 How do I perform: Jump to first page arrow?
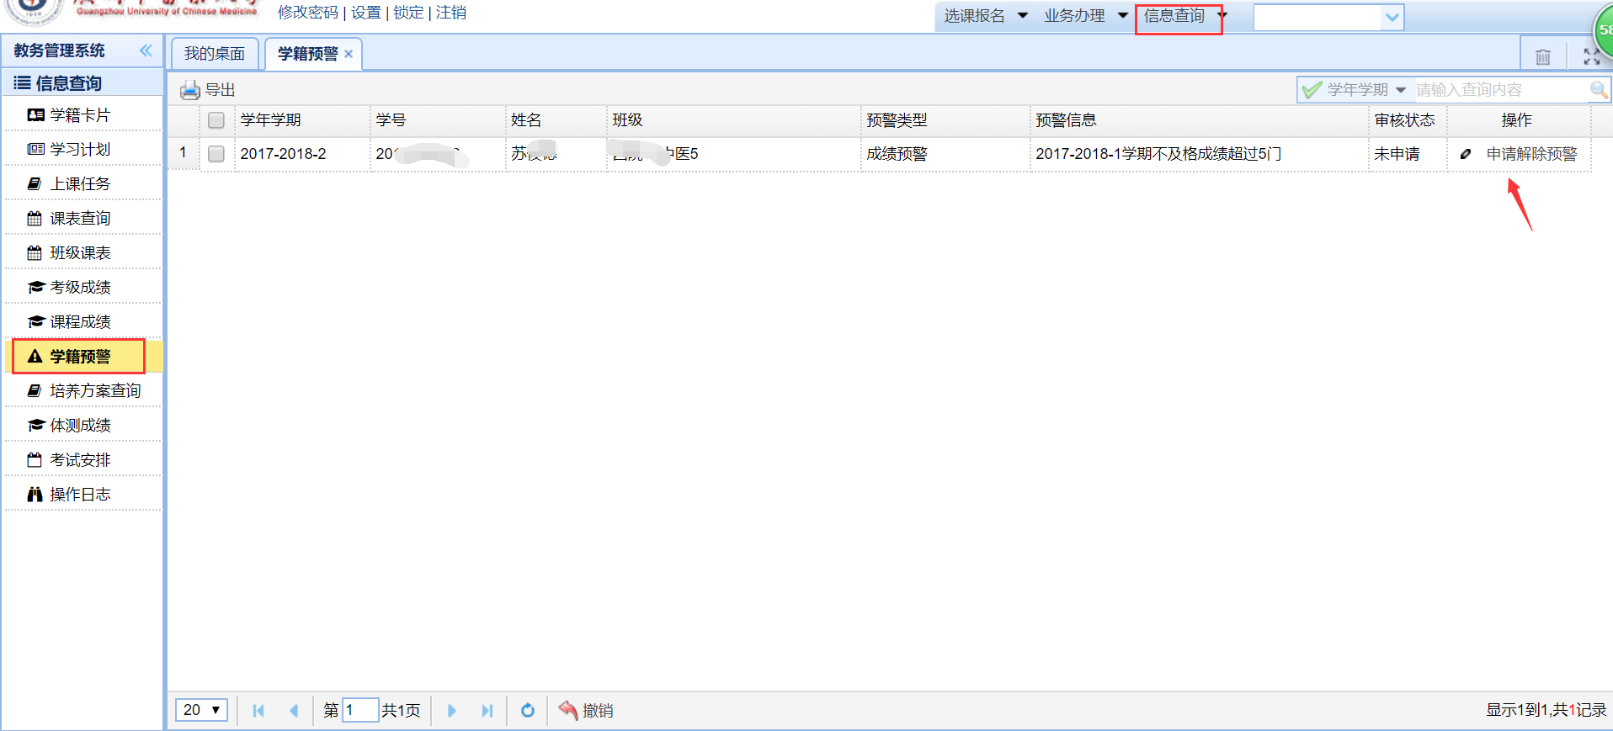pos(258,711)
